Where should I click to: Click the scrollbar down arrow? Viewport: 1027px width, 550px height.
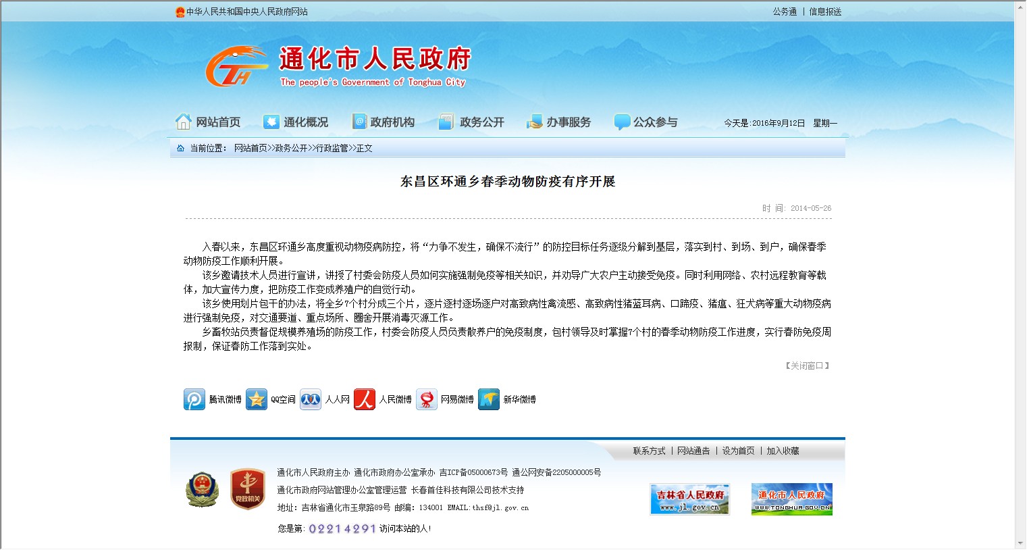(1020, 543)
